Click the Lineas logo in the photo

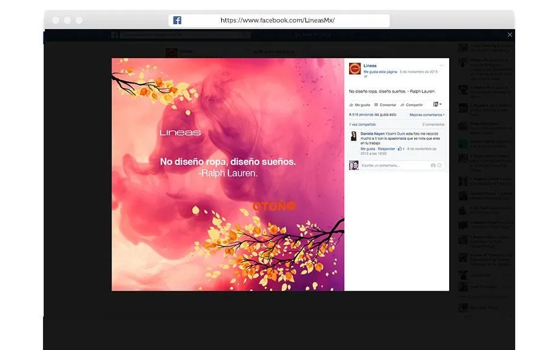[180, 133]
